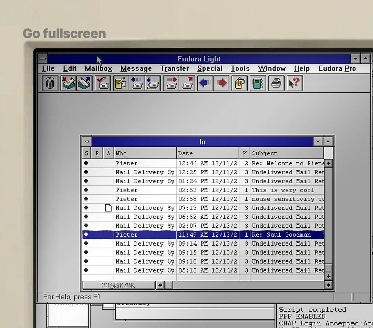This screenshot has width=373, height=328.
Task: Click the Redirect message toolbar icon
Action: [x=187, y=83]
